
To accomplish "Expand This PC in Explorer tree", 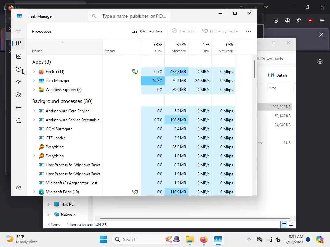I will (x=48, y=204).
